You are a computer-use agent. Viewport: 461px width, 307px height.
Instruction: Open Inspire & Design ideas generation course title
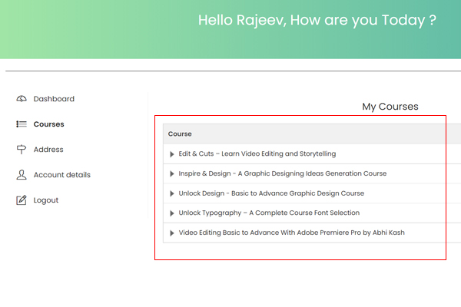coord(282,174)
